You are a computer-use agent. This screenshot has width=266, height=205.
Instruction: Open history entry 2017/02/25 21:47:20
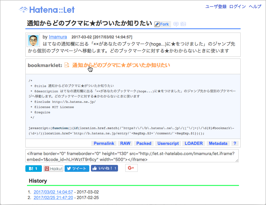pos(53,197)
